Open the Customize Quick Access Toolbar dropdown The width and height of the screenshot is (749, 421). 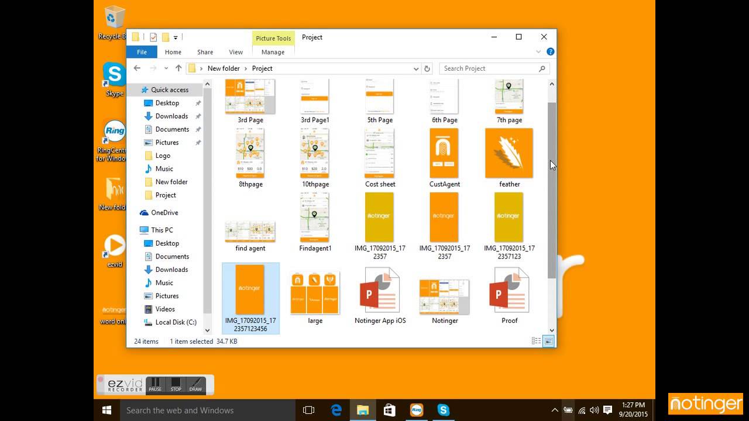click(176, 37)
